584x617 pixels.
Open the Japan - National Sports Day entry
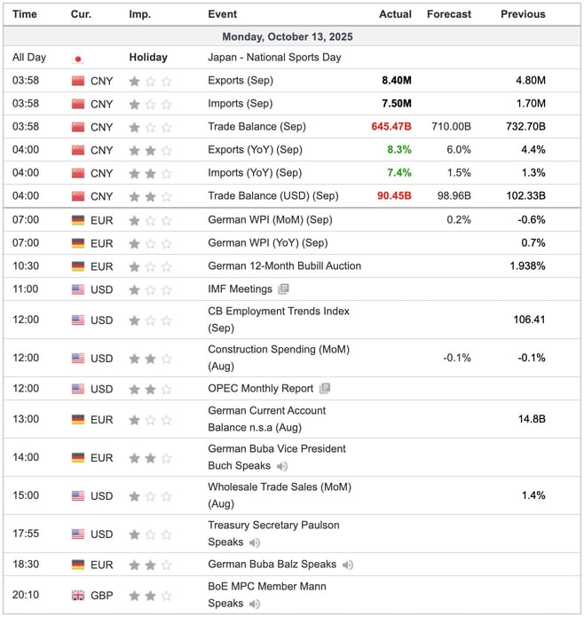[x=274, y=58]
